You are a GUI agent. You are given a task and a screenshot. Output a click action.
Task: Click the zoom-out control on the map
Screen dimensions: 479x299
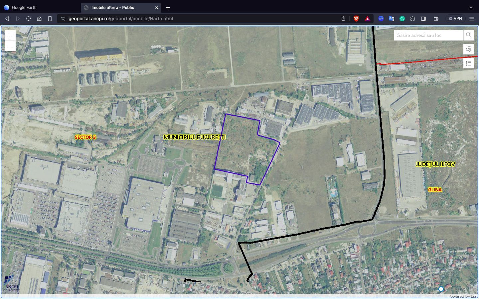click(10, 46)
